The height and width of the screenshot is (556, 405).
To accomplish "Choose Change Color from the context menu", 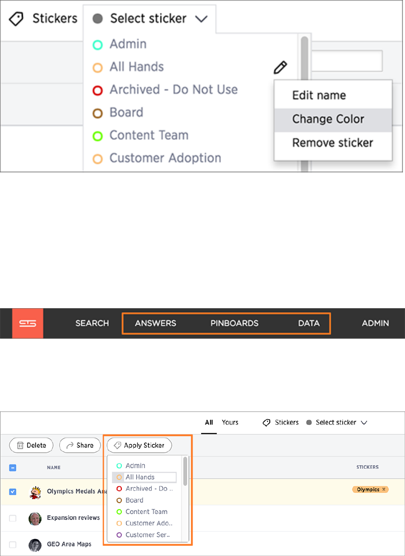I will coord(328,119).
